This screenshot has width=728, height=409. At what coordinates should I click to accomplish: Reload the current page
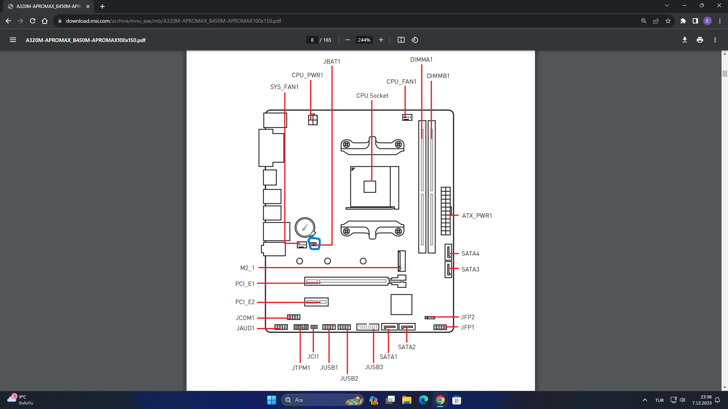[33, 21]
